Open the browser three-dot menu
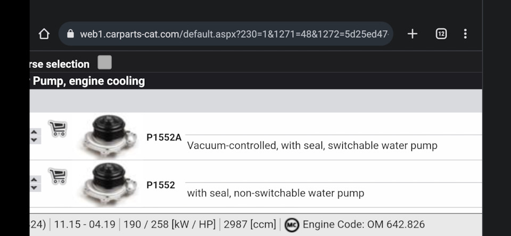Viewport: 511px width, 236px height. [465, 34]
